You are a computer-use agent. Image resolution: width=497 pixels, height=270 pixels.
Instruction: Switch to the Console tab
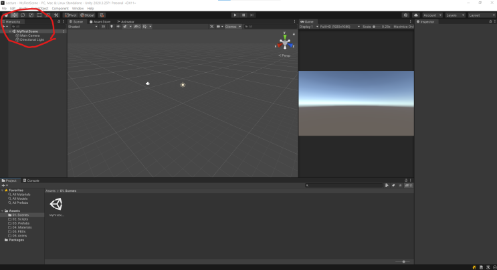point(31,180)
